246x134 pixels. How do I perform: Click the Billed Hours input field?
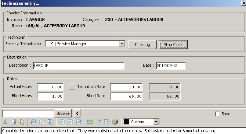click(50, 96)
